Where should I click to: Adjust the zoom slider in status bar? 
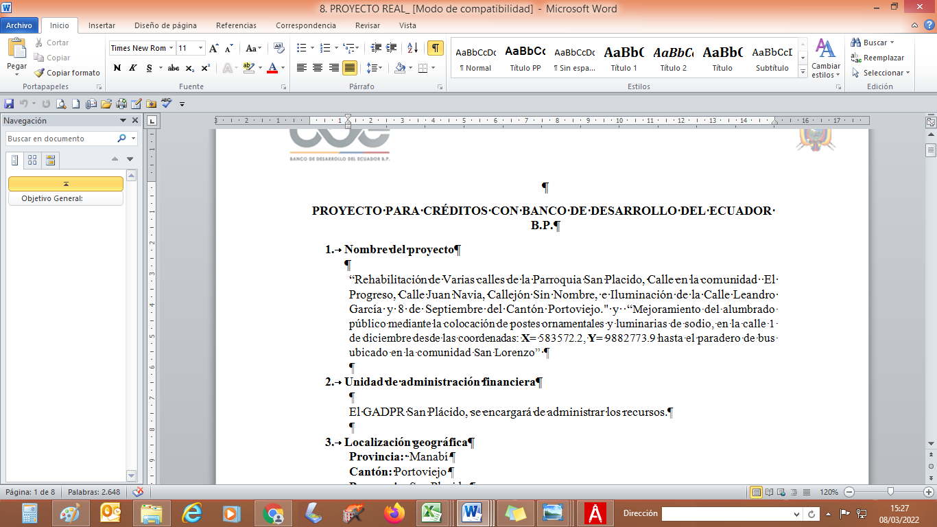point(890,492)
